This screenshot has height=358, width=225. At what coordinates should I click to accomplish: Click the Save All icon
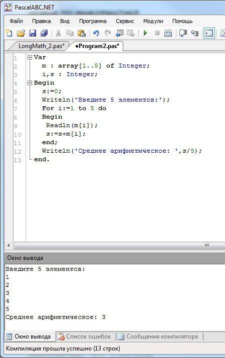point(44,33)
